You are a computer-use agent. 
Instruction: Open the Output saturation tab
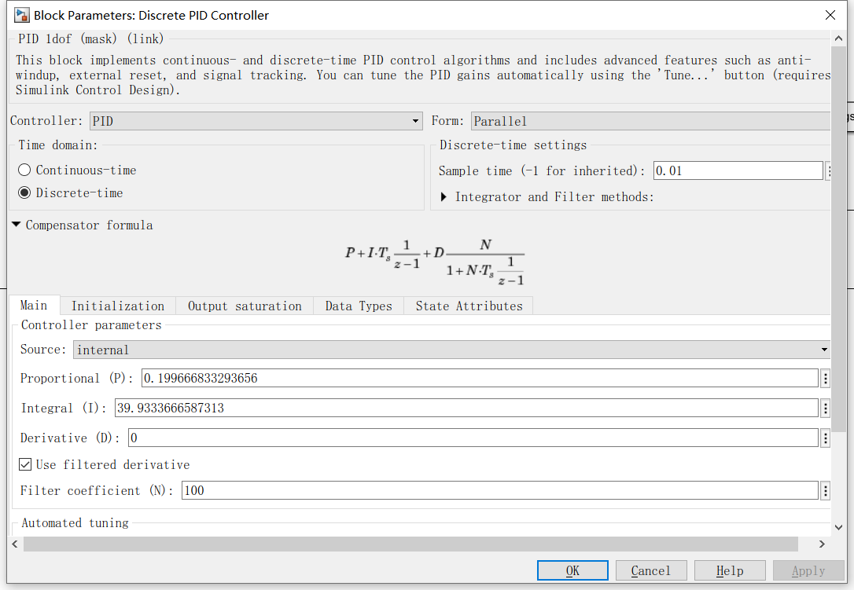pos(245,306)
